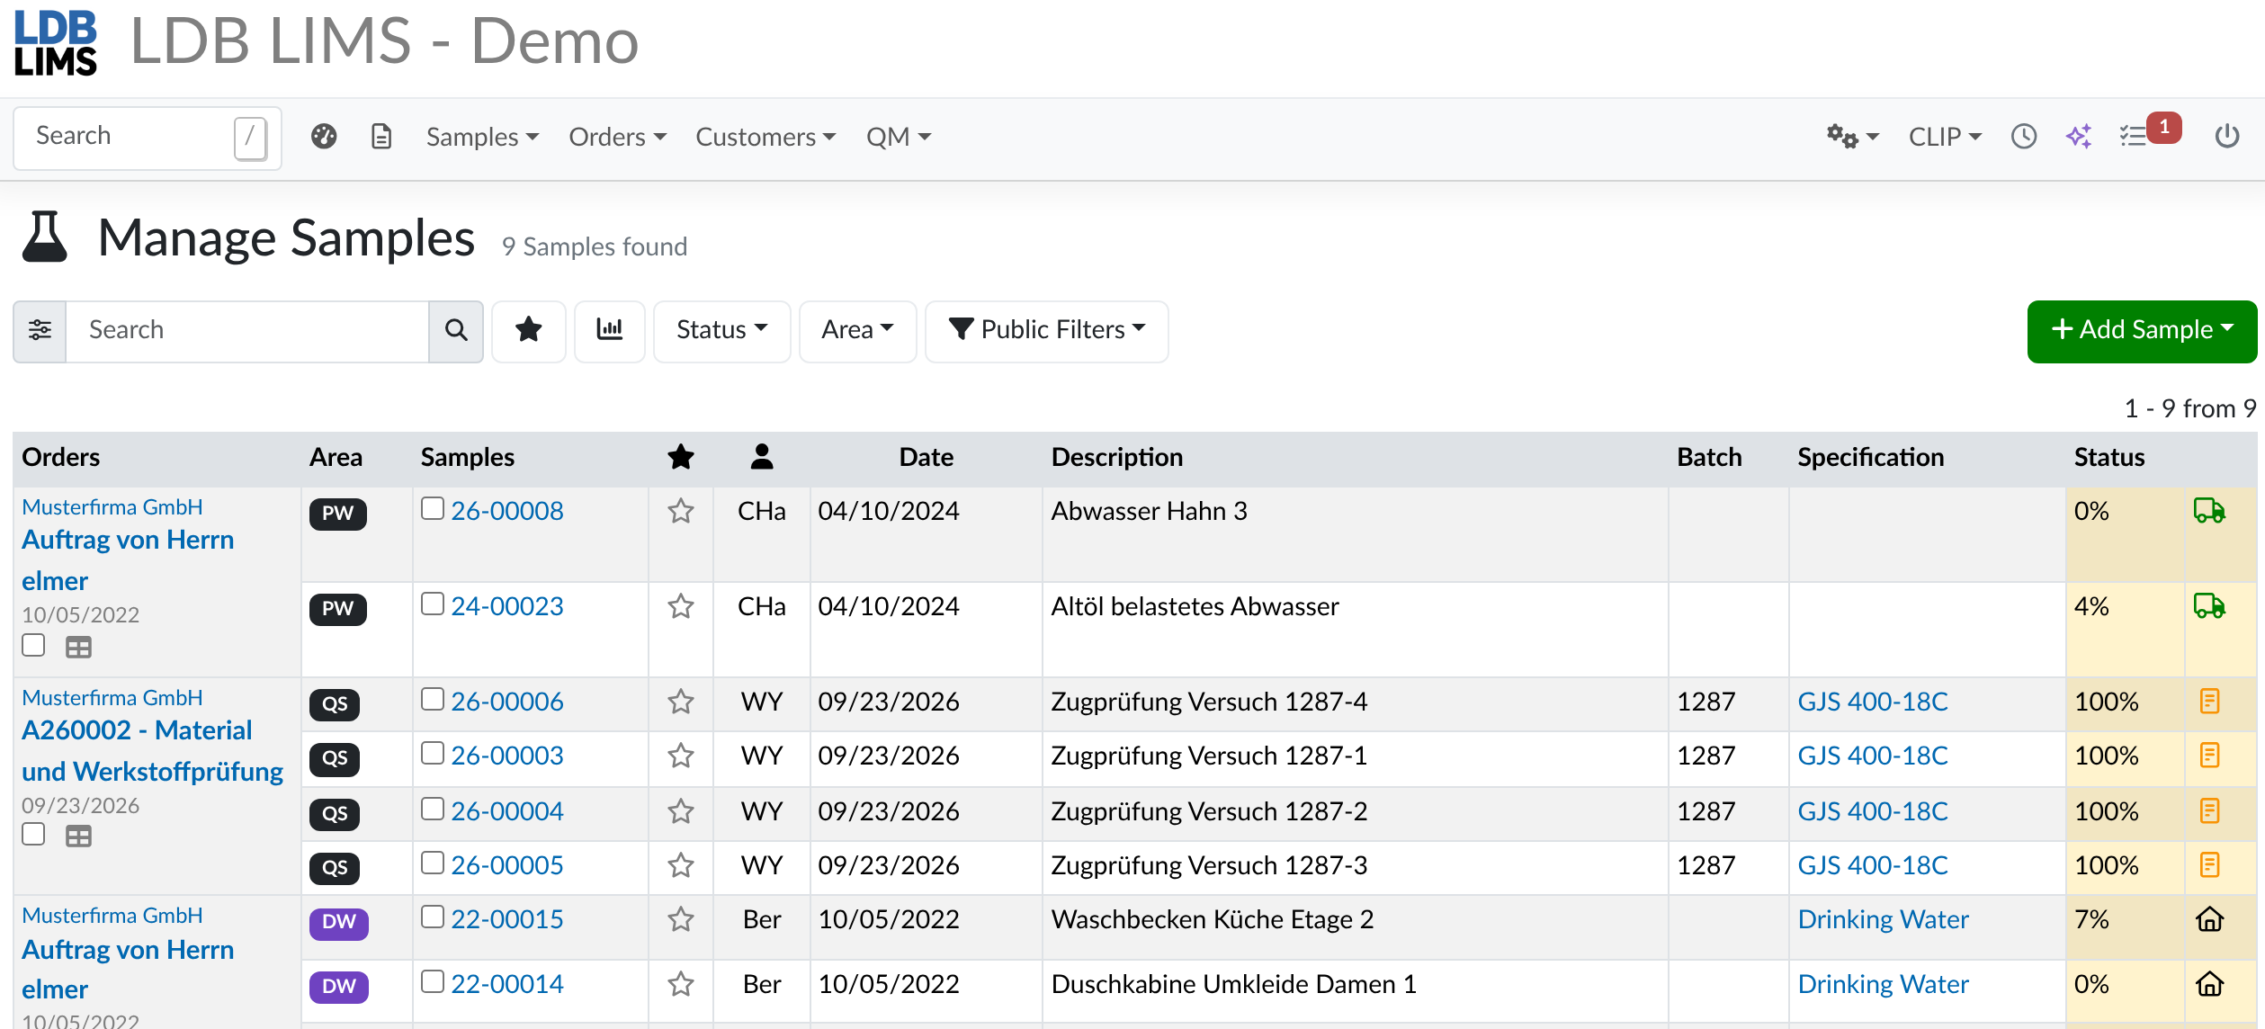Image resolution: width=2265 pixels, height=1029 pixels.
Task: Focus the samples Search input field
Action: coord(247,330)
